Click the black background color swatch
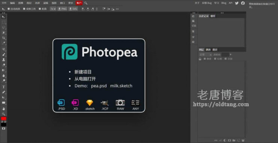Image resolution: width=278 pixels, height=143 pixels. pyautogui.click(x=3, y=125)
